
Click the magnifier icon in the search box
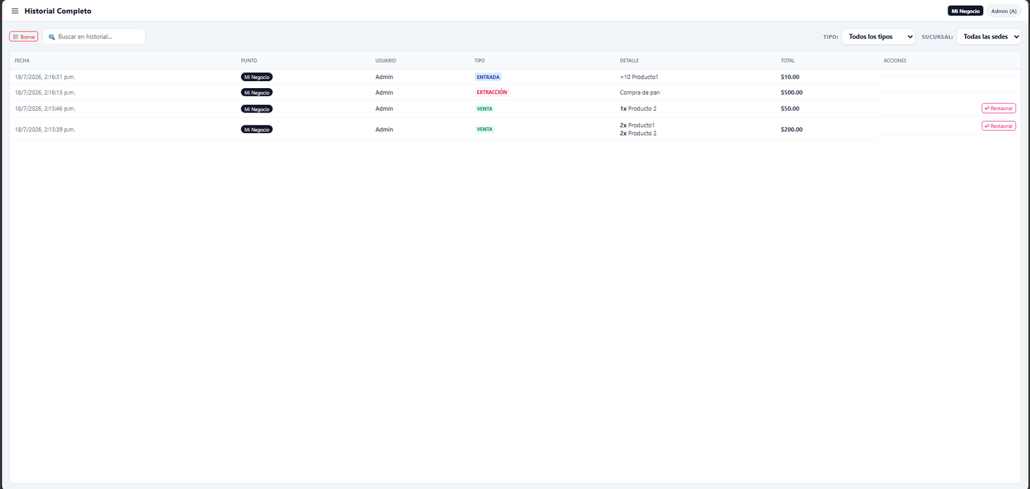coord(51,37)
